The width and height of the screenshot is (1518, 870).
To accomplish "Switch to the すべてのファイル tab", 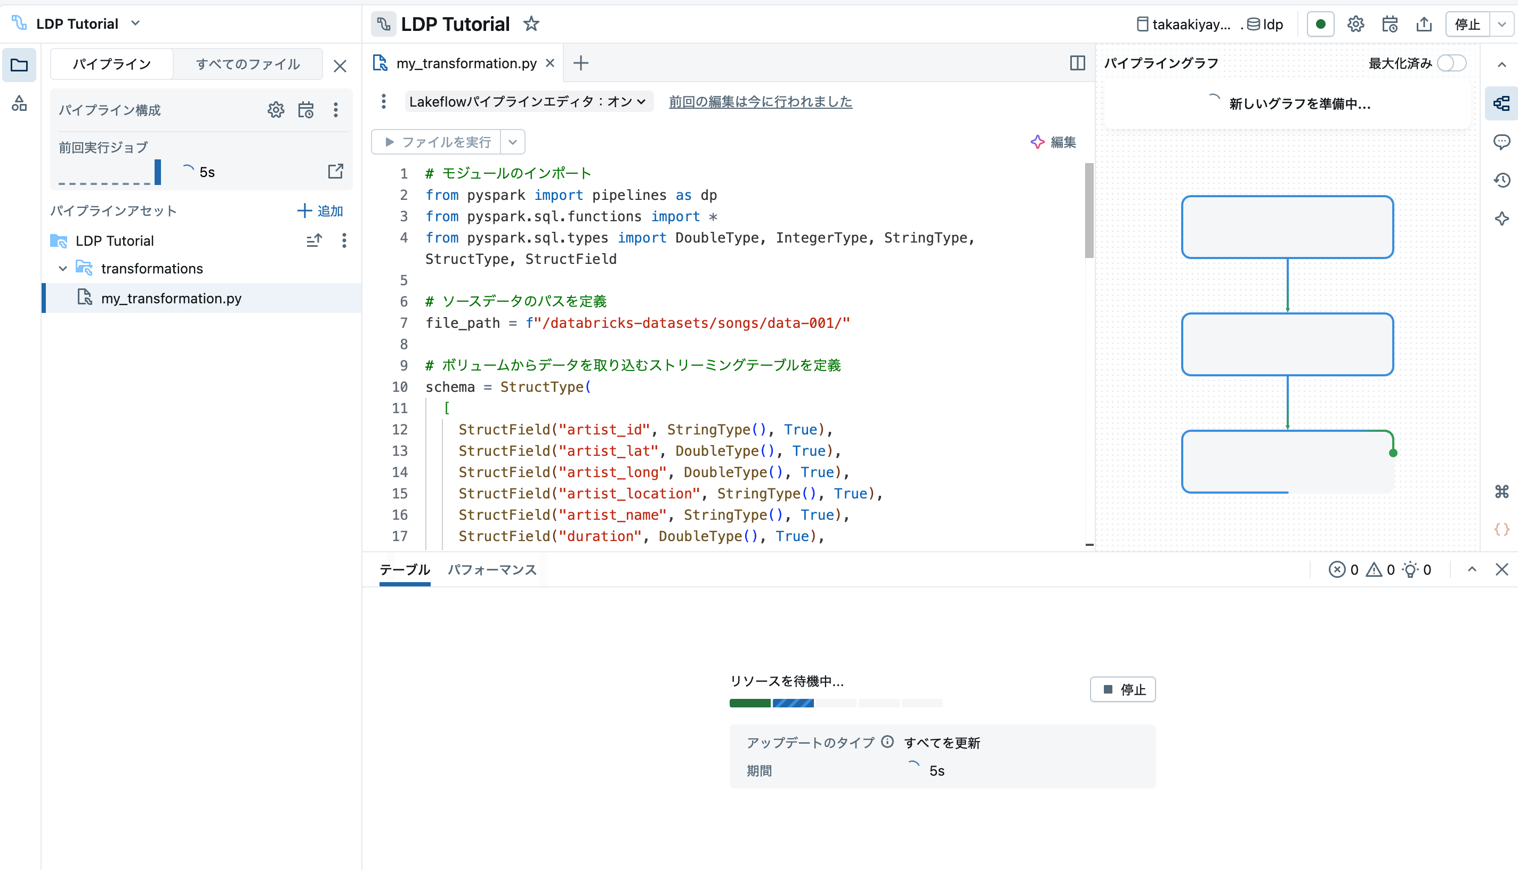I will click(247, 64).
